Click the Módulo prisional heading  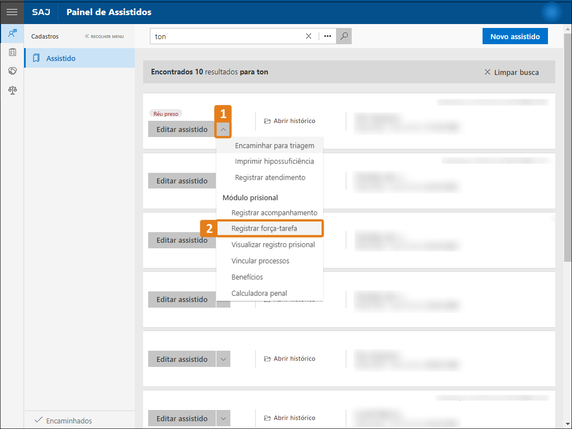pos(250,197)
